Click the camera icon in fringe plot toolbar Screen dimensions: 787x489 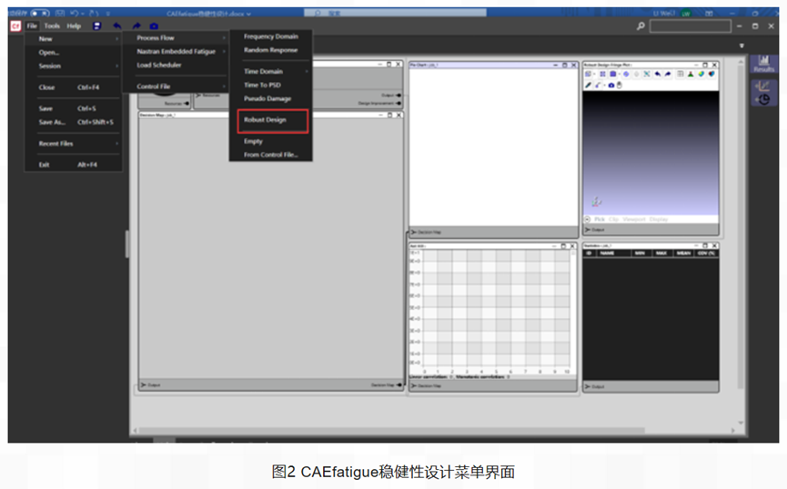[x=611, y=85]
